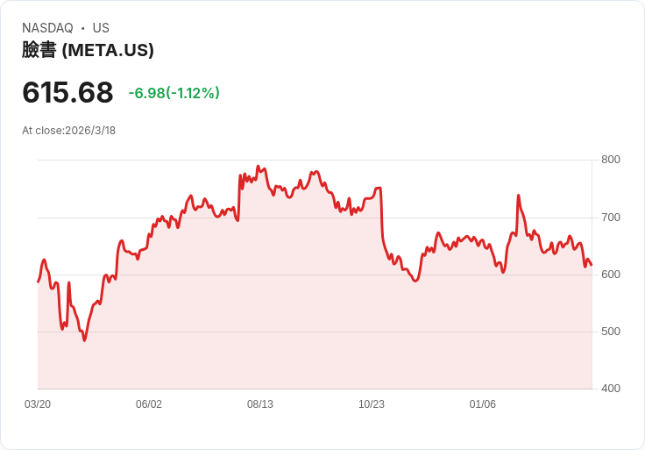Select the 01/06 date on x-axis
This screenshot has width=645, height=450.
point(483,404)
